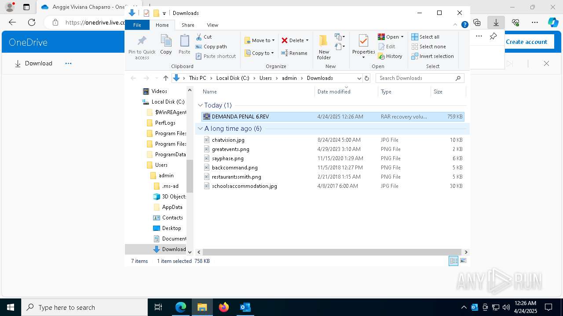Select backcommand.png file

[x=333, y=168]
